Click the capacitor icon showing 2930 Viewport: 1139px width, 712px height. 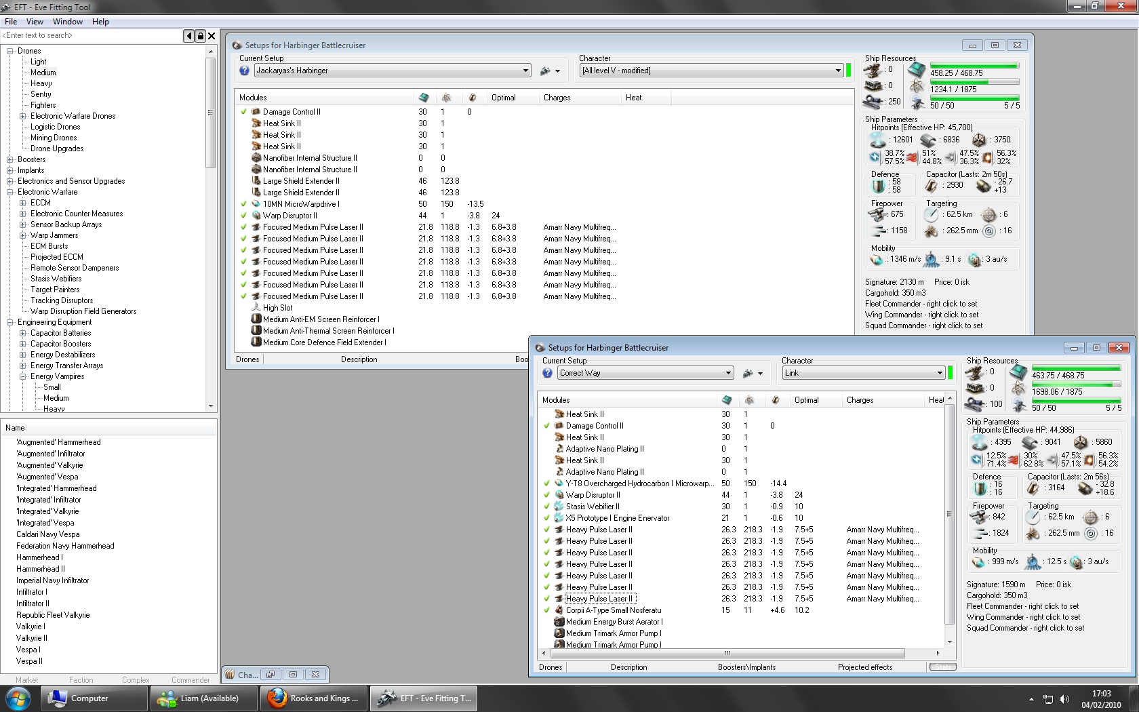pos(932,185)
